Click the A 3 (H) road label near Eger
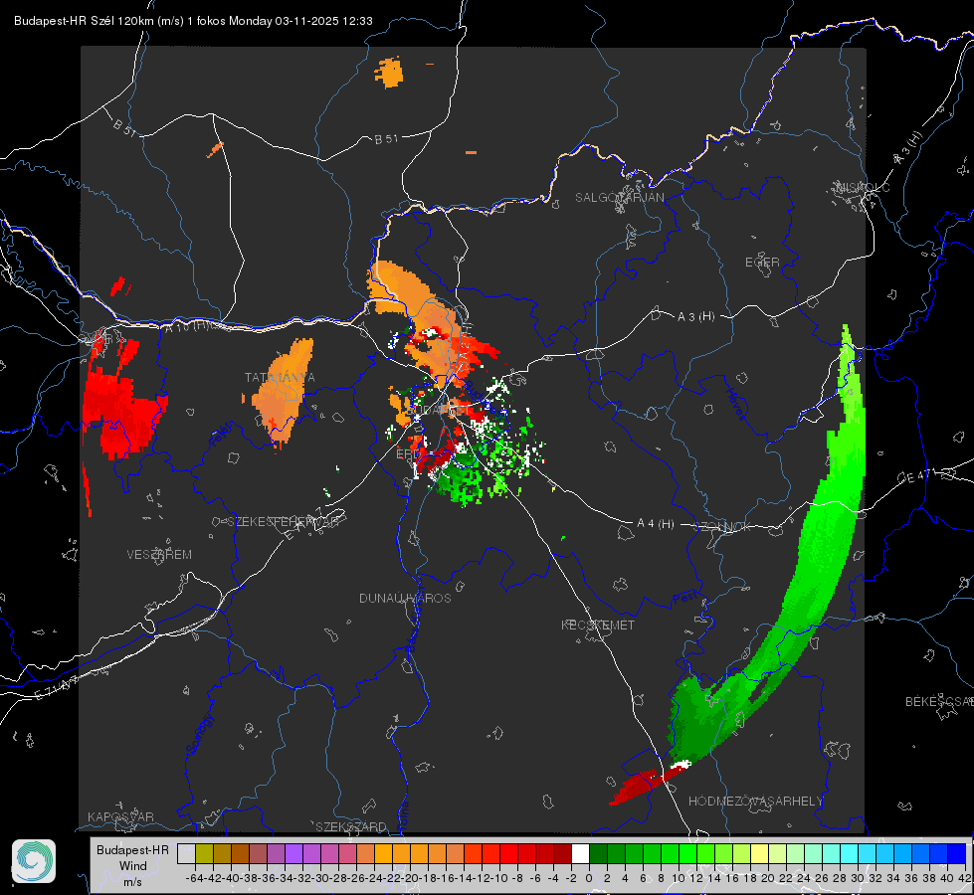The height and width of the screenshot is (895, 974). pos(695,317)
